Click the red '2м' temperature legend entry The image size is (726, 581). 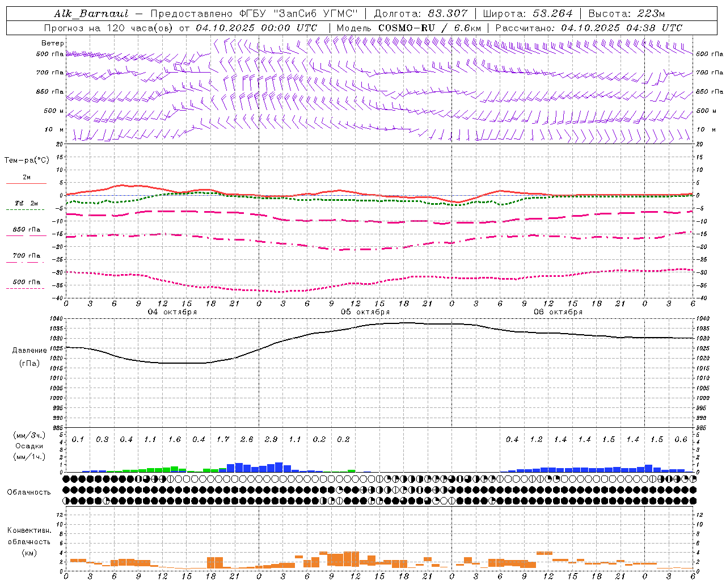27,178
